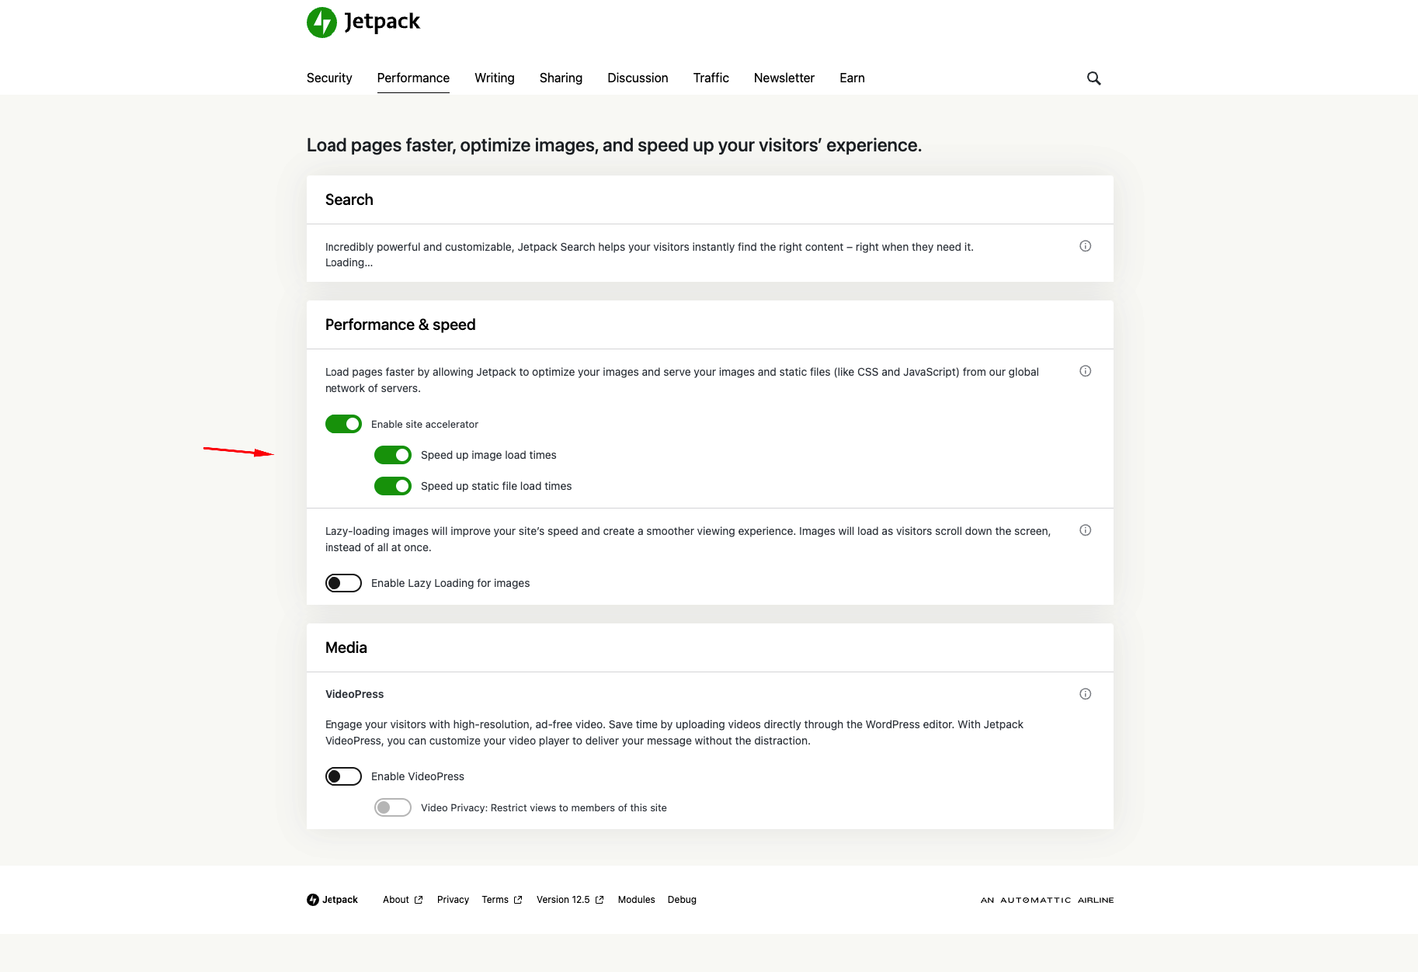This screenshot has height=972, width=1418.
Task: Click external link icon beside About
Action: click(x=419, y=900)
